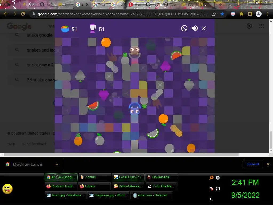
Task: Click the horizontal scrollbar of the page
Action: tap(121, 155)
